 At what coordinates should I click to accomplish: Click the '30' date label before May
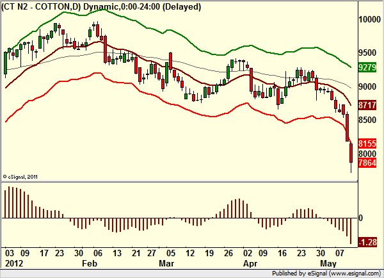[x=321, y=253]
